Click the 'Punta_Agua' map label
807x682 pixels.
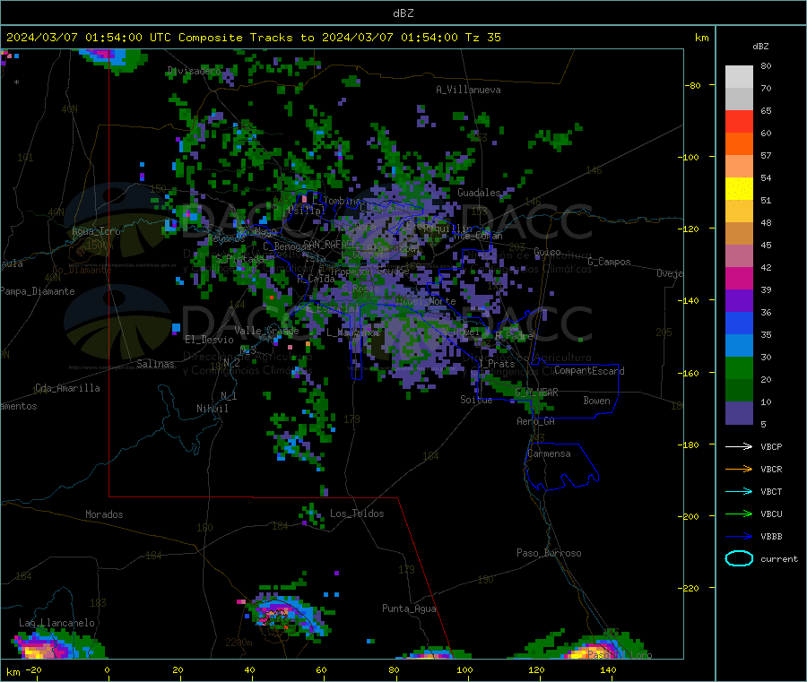coord(409,609)
